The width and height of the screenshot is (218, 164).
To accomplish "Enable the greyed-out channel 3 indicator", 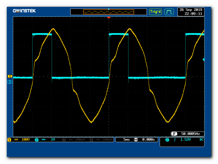I will click(64, 140).
